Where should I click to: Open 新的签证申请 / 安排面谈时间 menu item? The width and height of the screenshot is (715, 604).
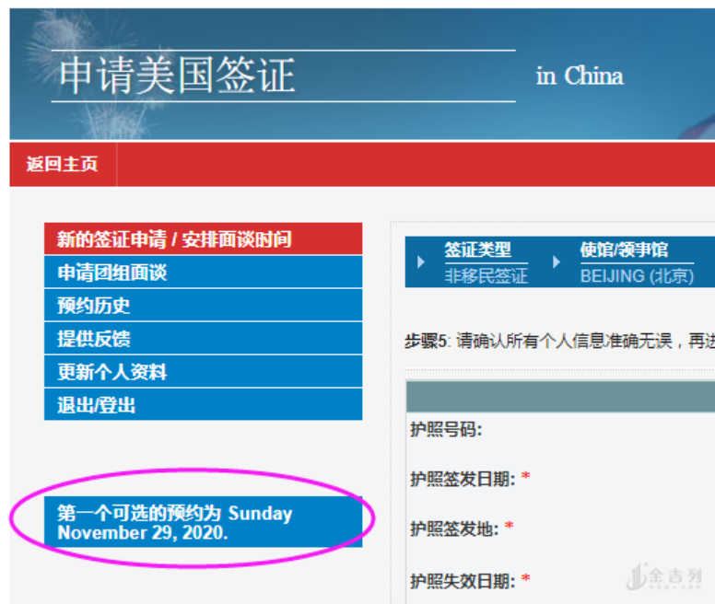click(x=174, y=239)
